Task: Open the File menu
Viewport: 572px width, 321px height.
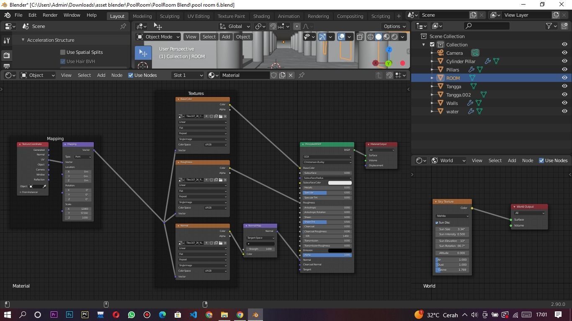Action: click(x=18, y=15)
